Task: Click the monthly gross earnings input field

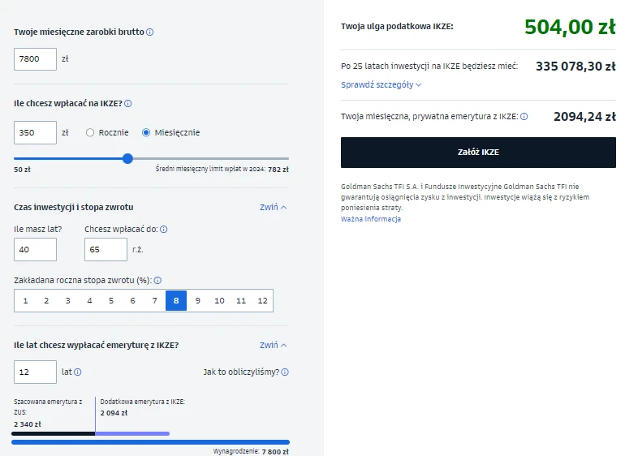Action: pyautogui.click(x=36, y=59)
